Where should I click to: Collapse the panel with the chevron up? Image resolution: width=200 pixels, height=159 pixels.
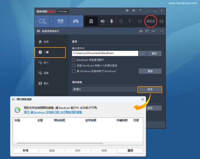tap(162, 31)
